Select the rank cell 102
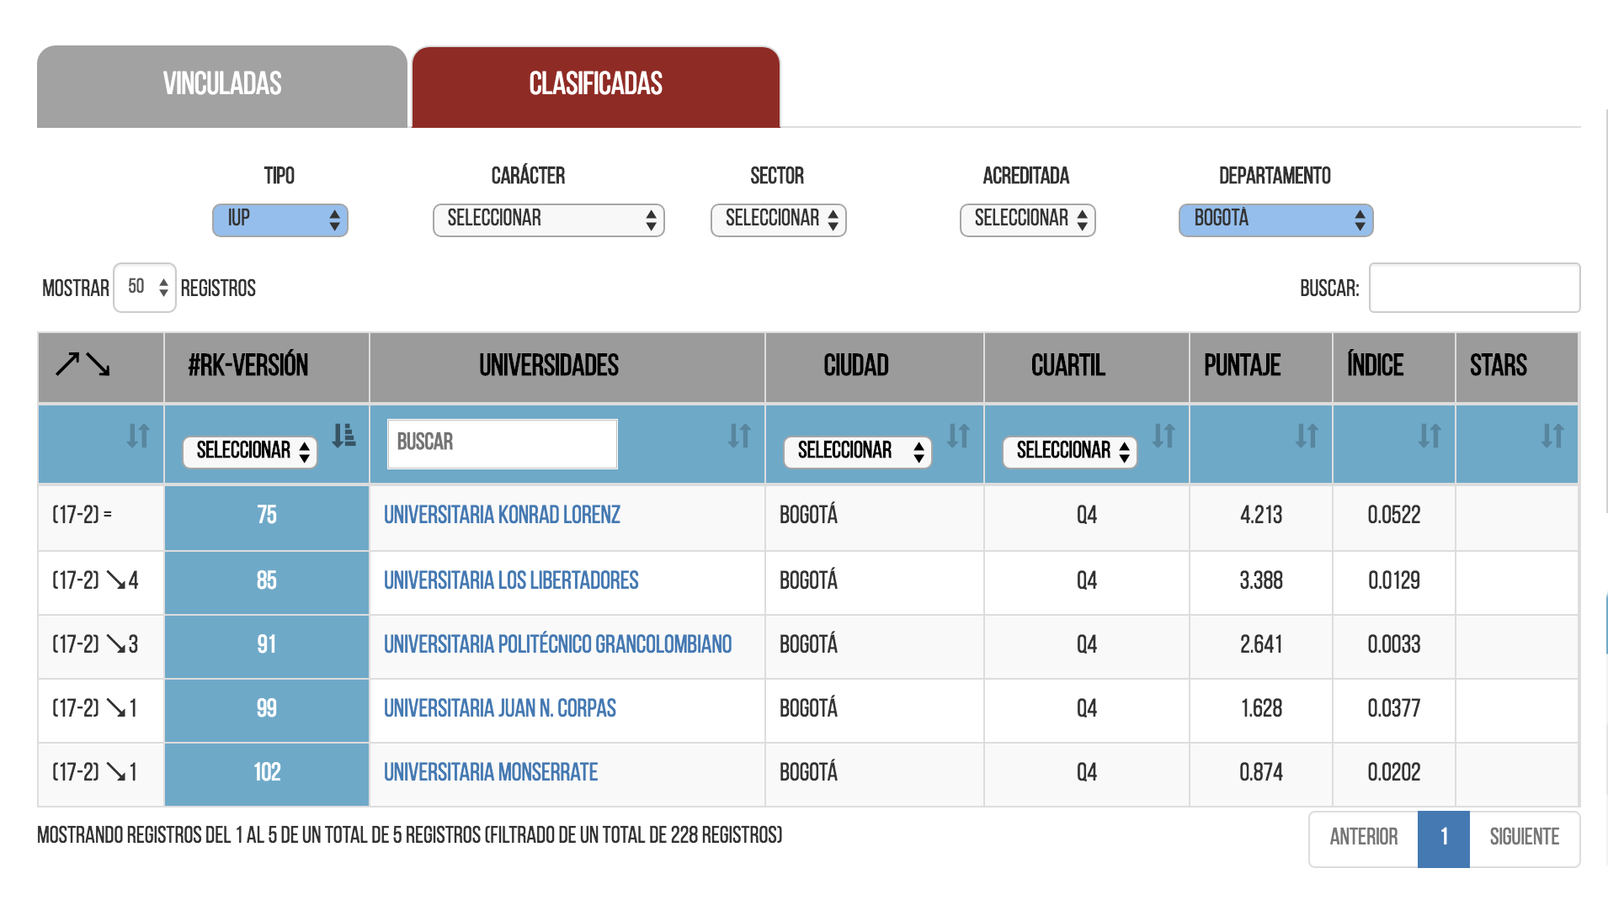 267,773
